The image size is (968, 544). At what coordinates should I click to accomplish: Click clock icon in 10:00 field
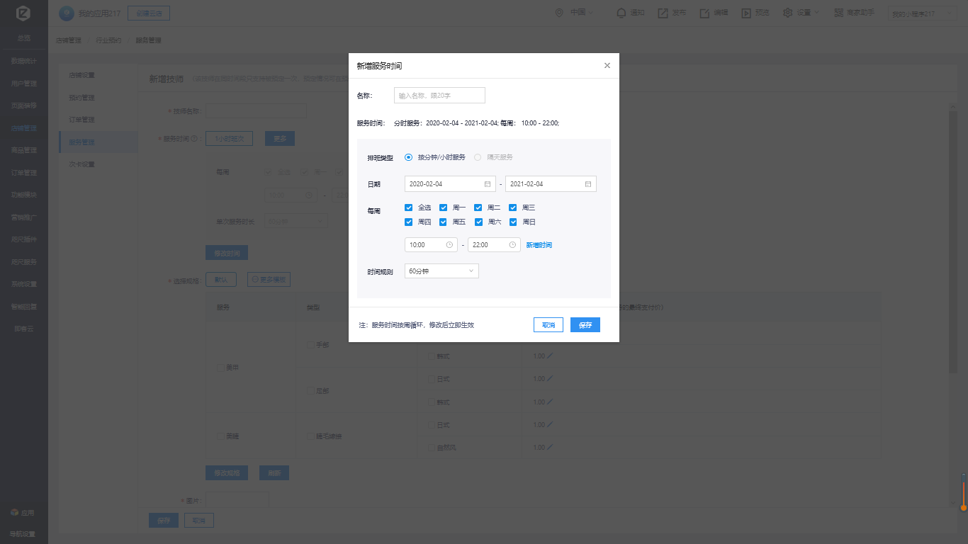click(449, 244)
